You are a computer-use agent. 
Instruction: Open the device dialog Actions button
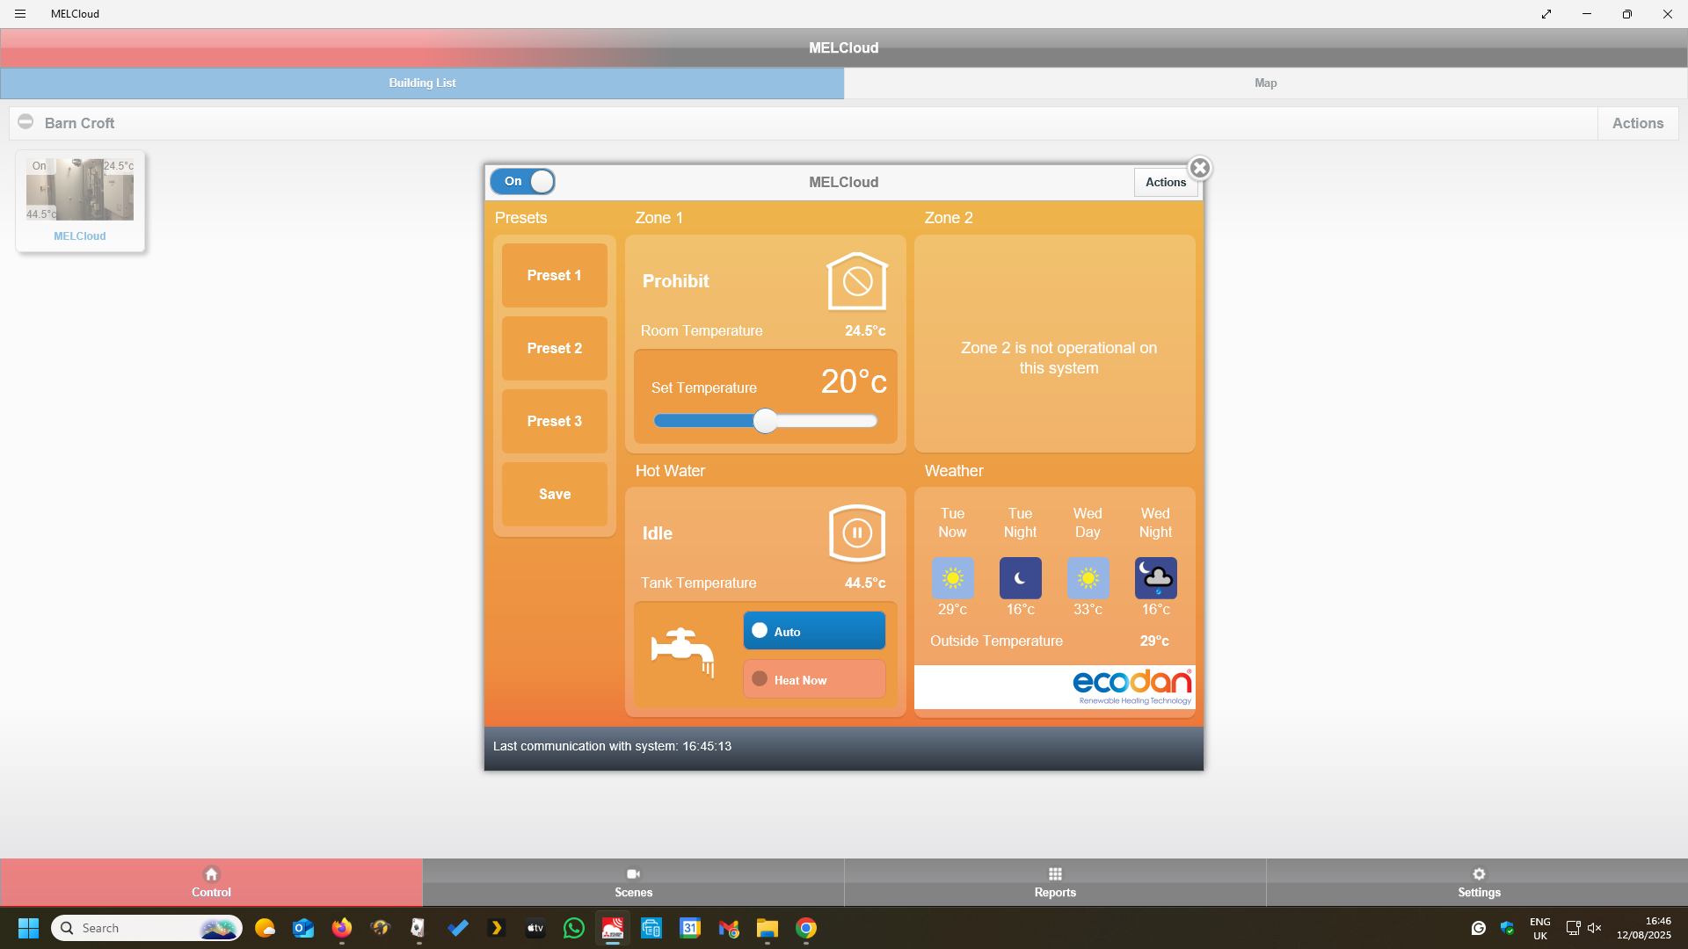point(1166,182)
